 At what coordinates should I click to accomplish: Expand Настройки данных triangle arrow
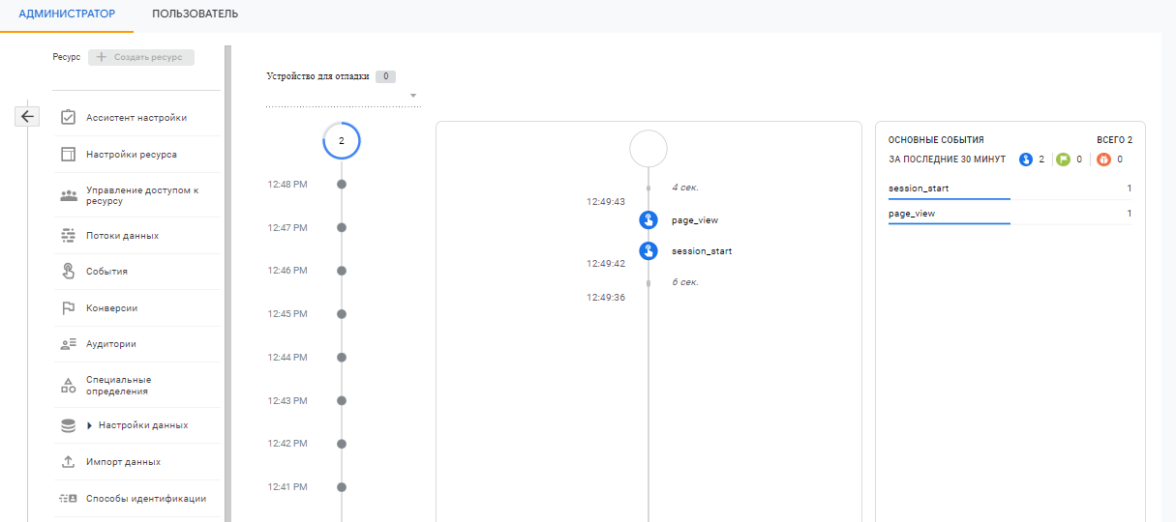pos(90,425)
